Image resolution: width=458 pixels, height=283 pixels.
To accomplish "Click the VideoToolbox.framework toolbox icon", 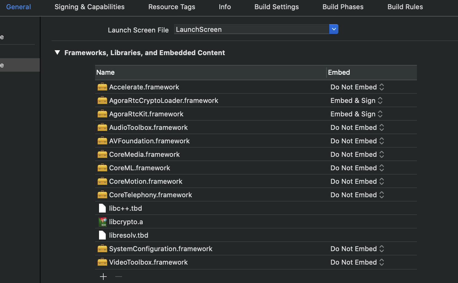I will tap(102, 262).
